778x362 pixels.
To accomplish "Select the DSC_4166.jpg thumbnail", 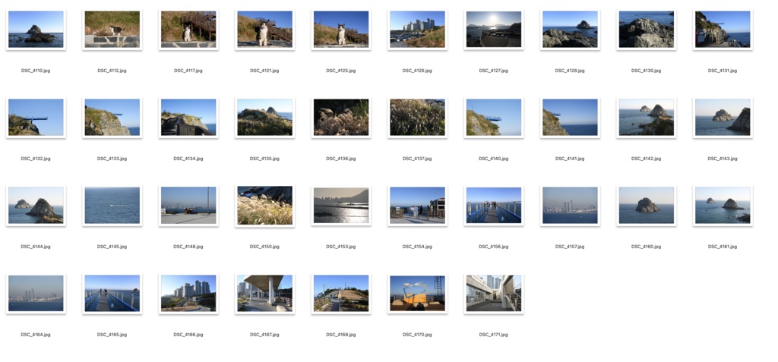I will tap(188, 294).
